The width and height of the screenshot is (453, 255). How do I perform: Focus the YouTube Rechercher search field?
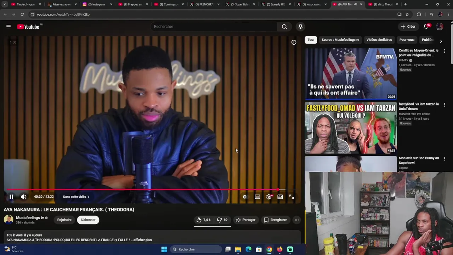pyautogui.click(x=214, y=27)
